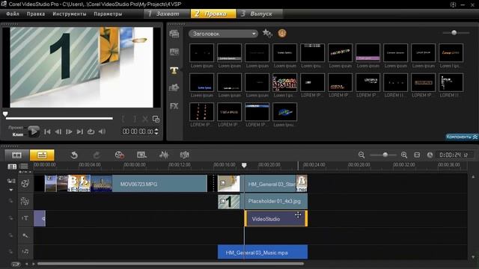Adjust the timeline zoom slider
Viewport: 479px width, 269px height.
(385, 155)
